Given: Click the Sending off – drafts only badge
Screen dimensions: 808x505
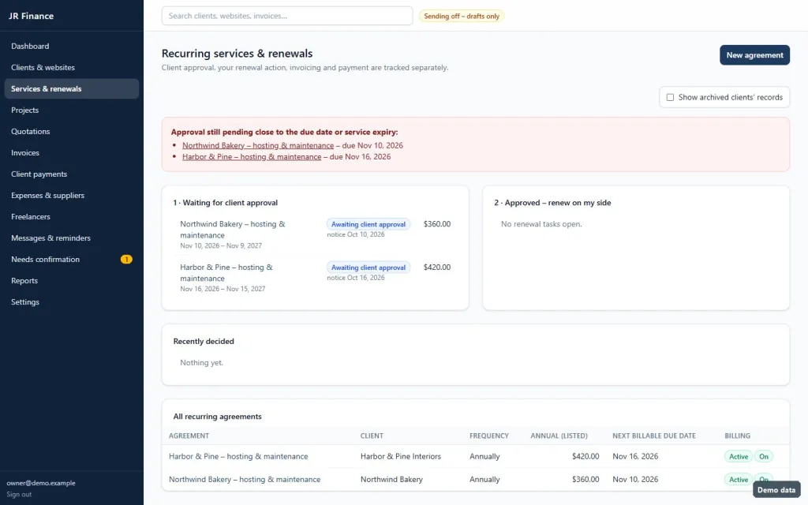Looking at the screenshot, I should [461, 16].
